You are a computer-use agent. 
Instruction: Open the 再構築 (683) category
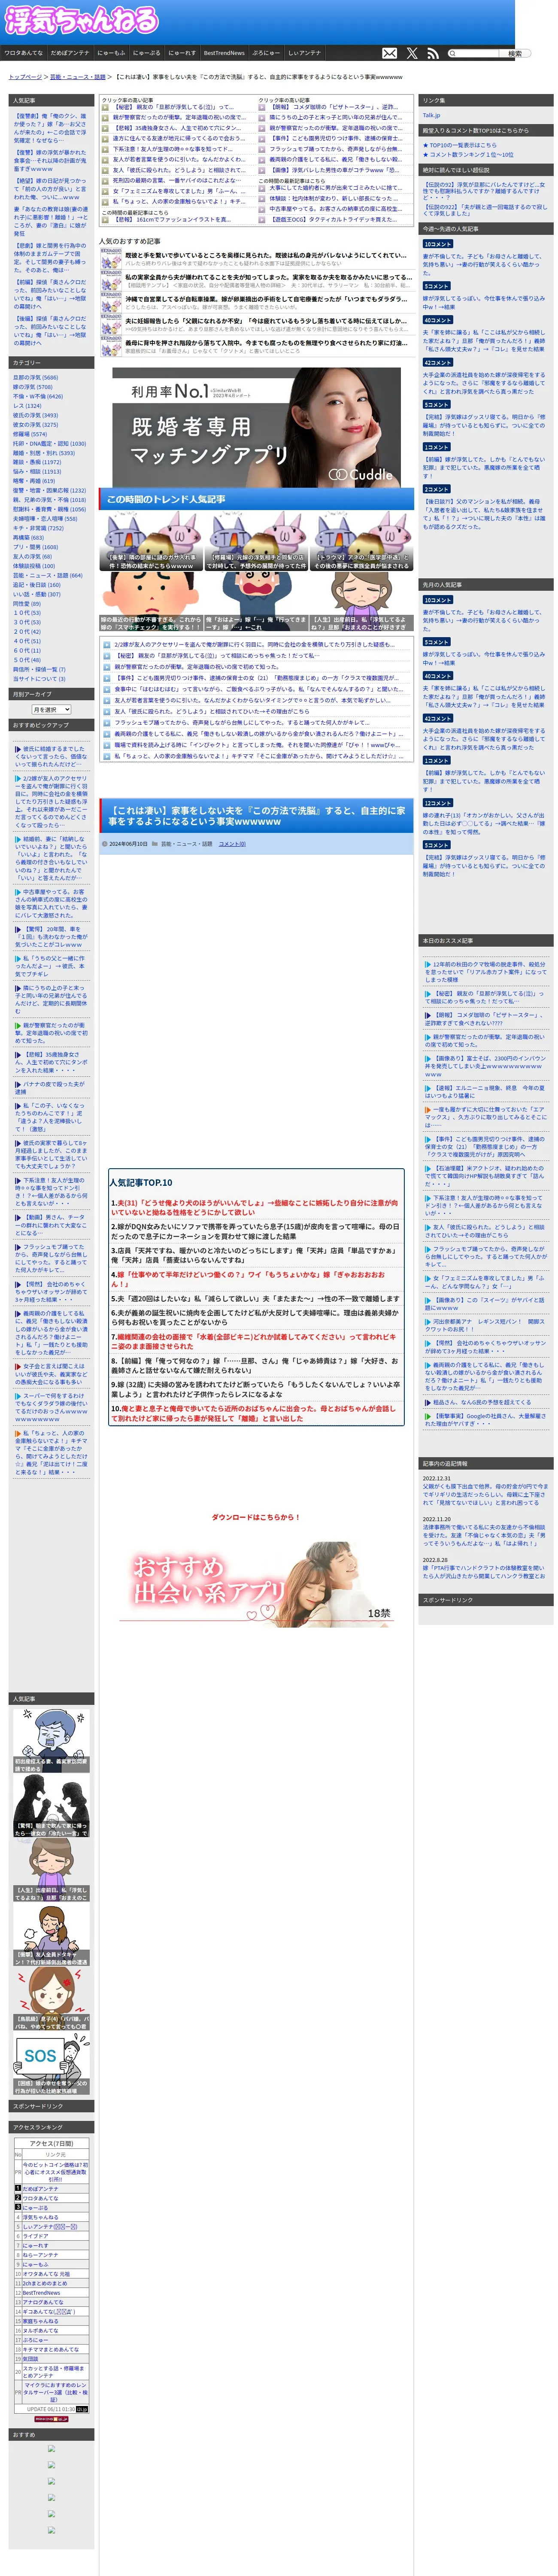coord(28,537)
